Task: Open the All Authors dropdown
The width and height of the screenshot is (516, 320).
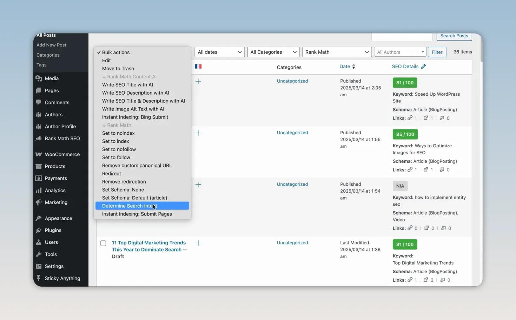Action: (400, 52)
